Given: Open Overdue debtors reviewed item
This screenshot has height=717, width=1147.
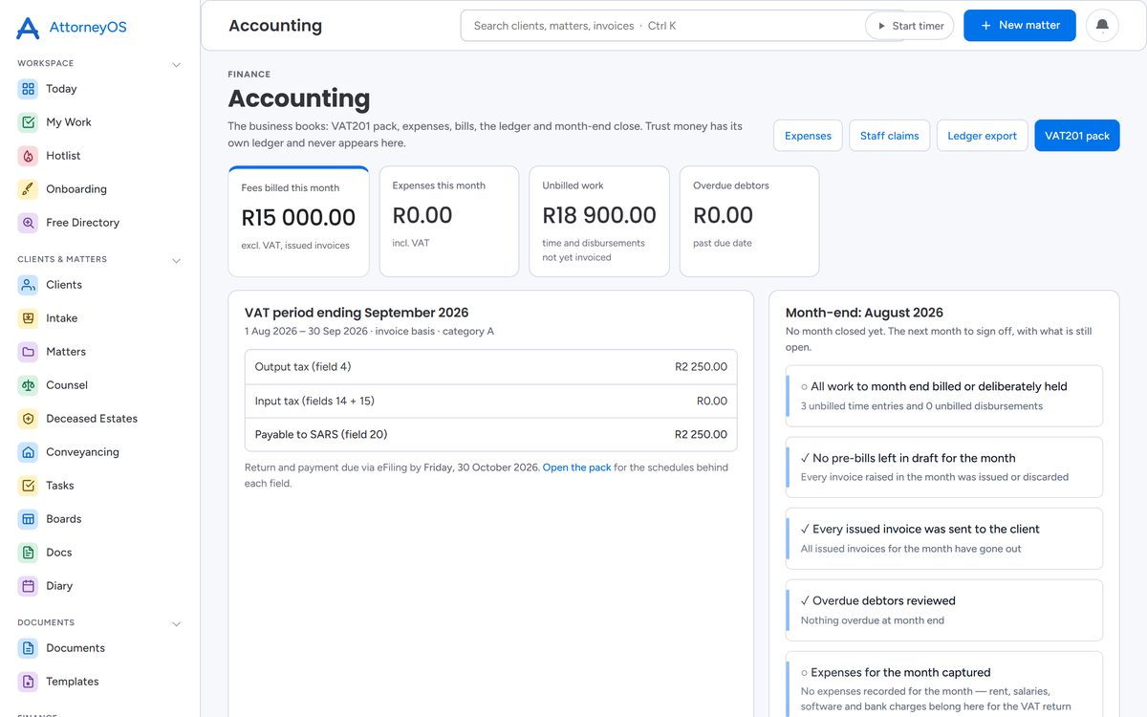Looking at the screenshot, I should coord(944,610).
